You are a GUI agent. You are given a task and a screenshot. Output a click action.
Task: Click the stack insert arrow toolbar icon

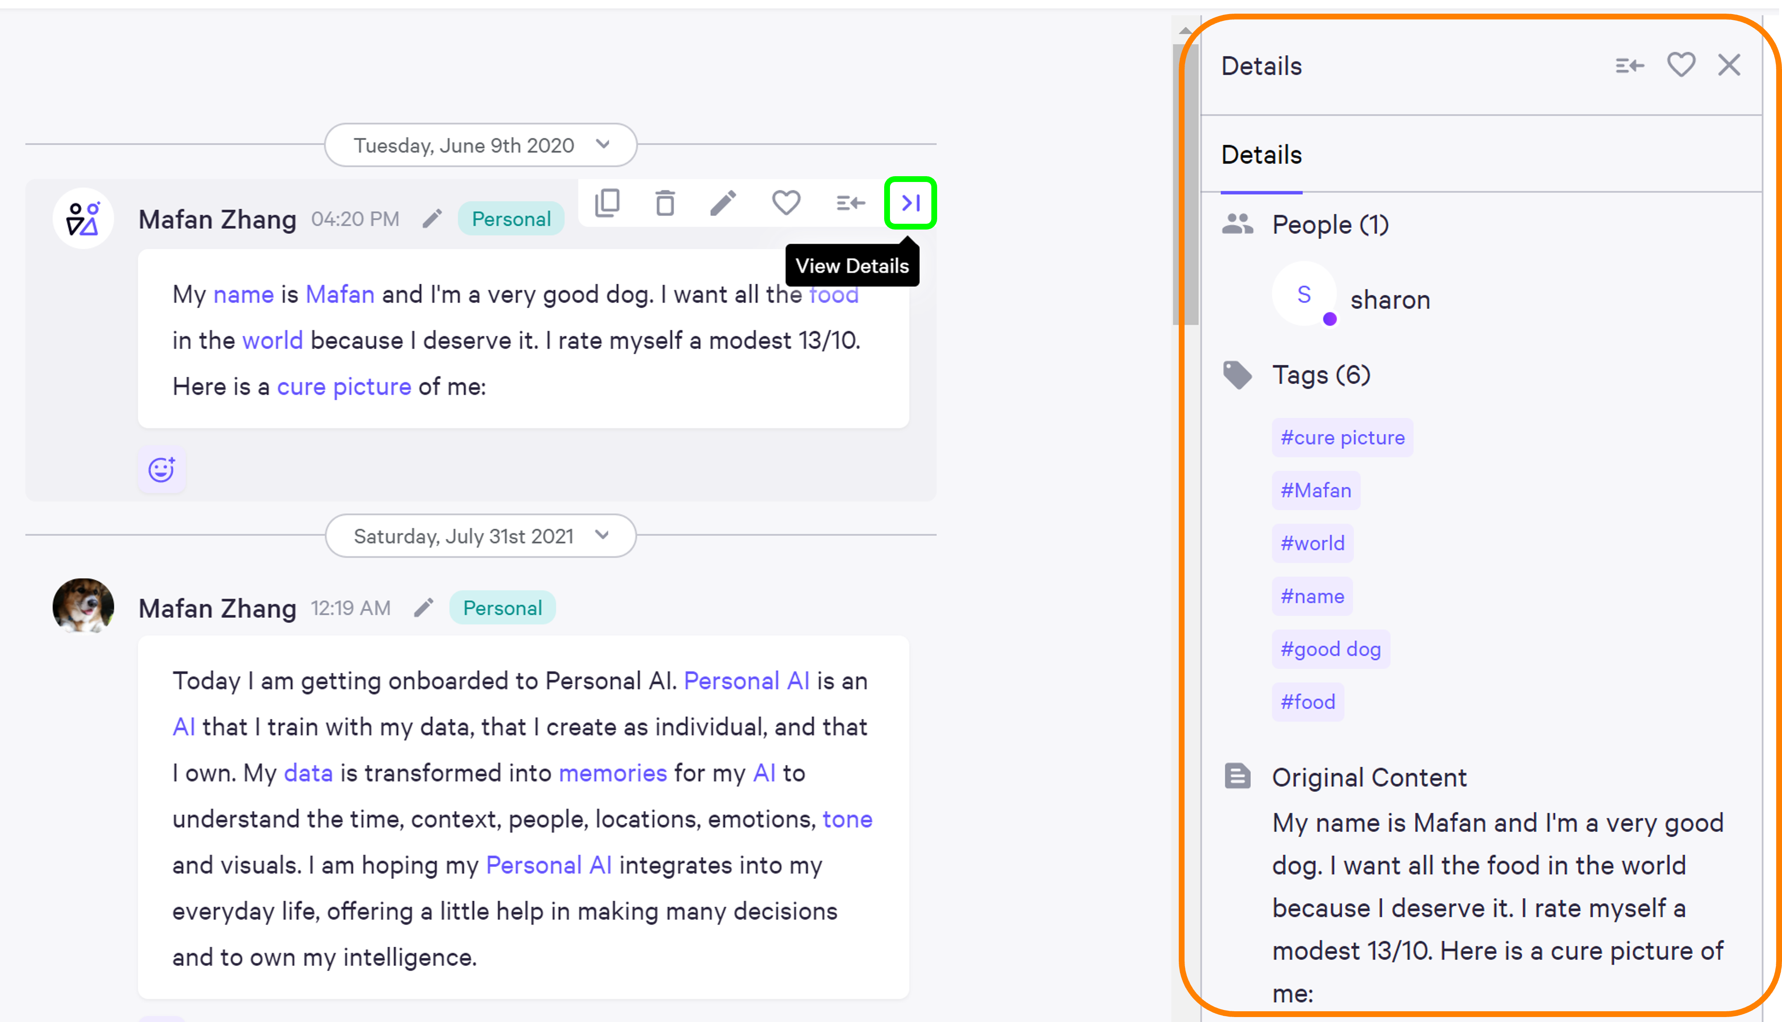[850, 203]
